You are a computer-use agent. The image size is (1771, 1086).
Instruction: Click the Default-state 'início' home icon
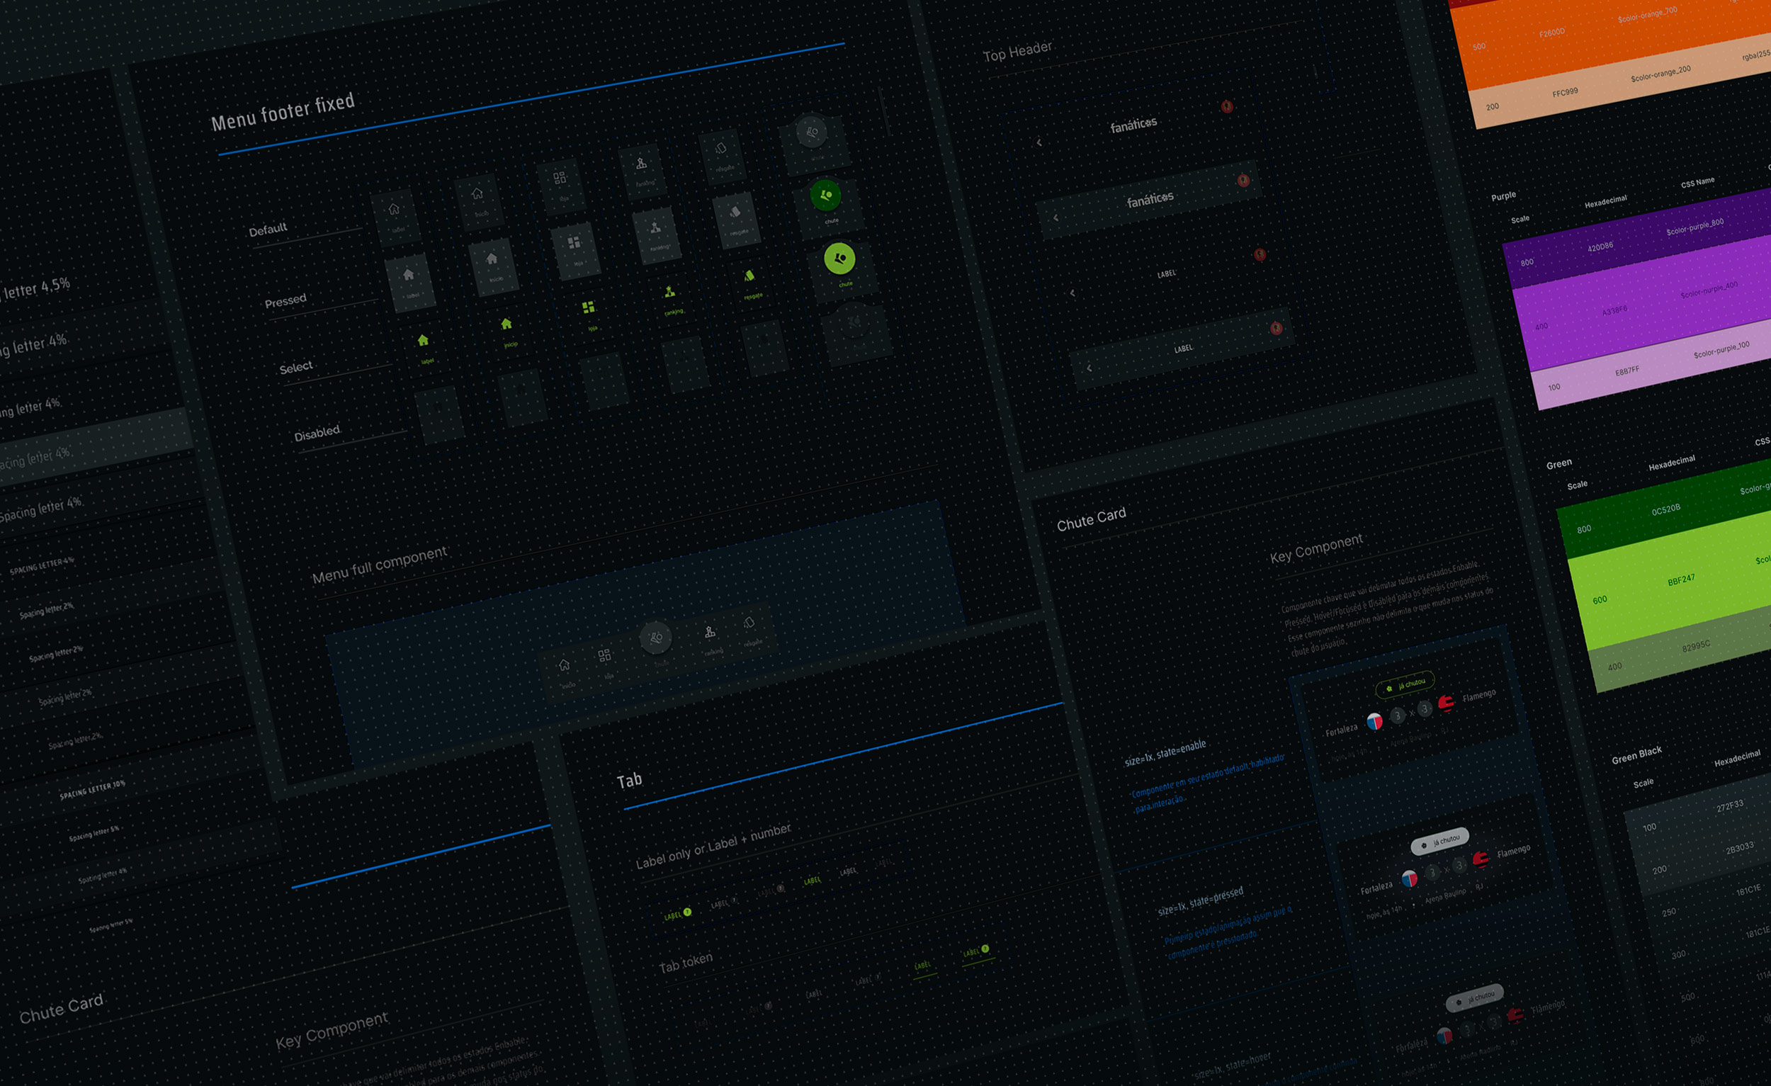coord(477,194)
